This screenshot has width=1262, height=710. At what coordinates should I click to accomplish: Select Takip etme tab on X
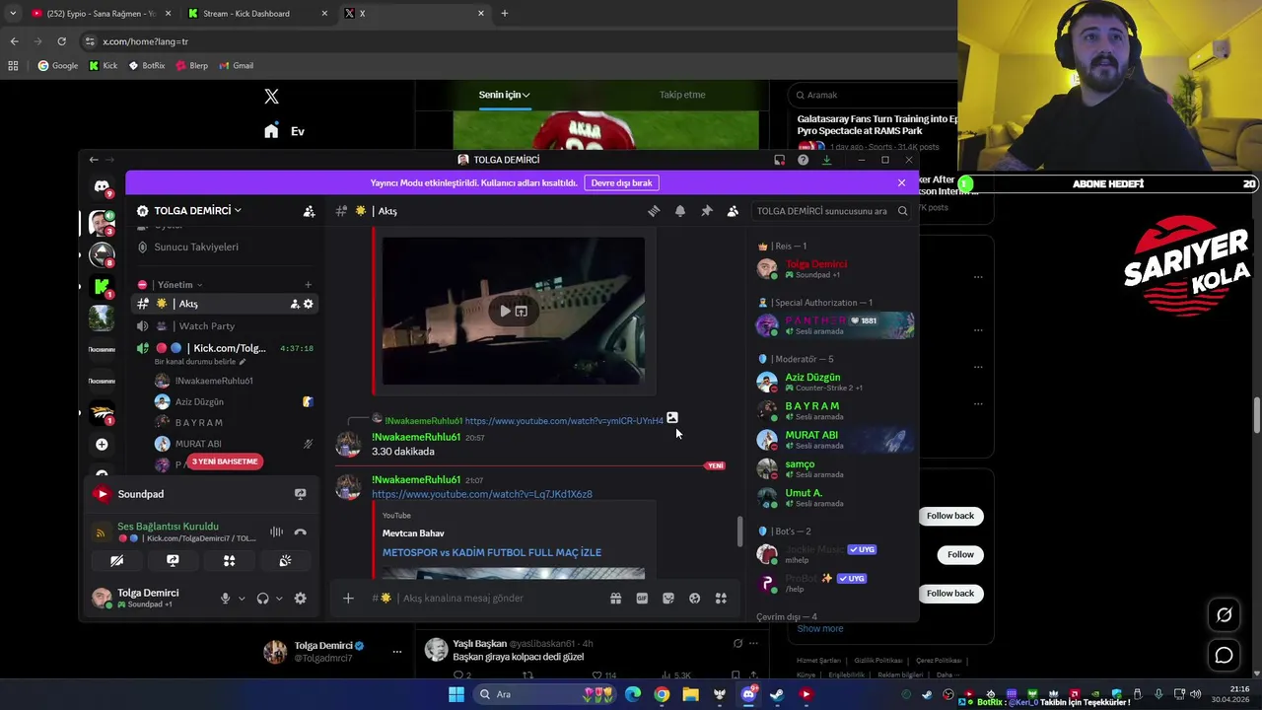pyautogui.click(x=682, y=95)
